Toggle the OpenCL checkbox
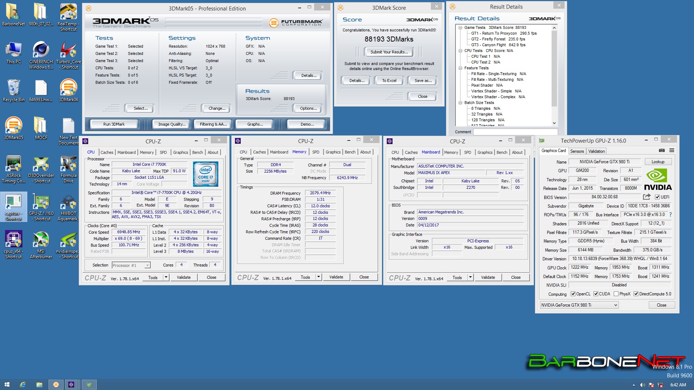Viewport: 694px width, 390px height. (573, 294)
